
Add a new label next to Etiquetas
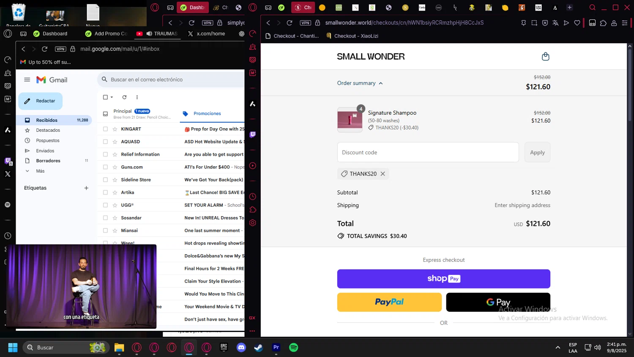pos(86,188)
